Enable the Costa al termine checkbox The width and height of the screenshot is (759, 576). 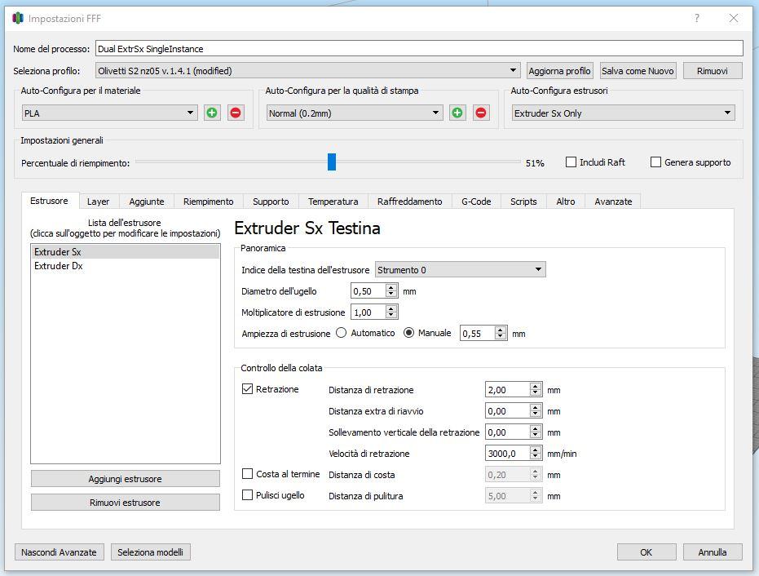point(248,474)
